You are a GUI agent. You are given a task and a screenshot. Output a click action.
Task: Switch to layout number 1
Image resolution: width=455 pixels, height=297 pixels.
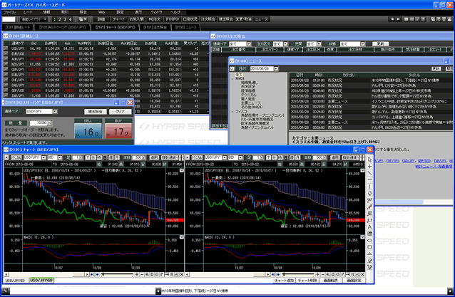click(54, 19)
